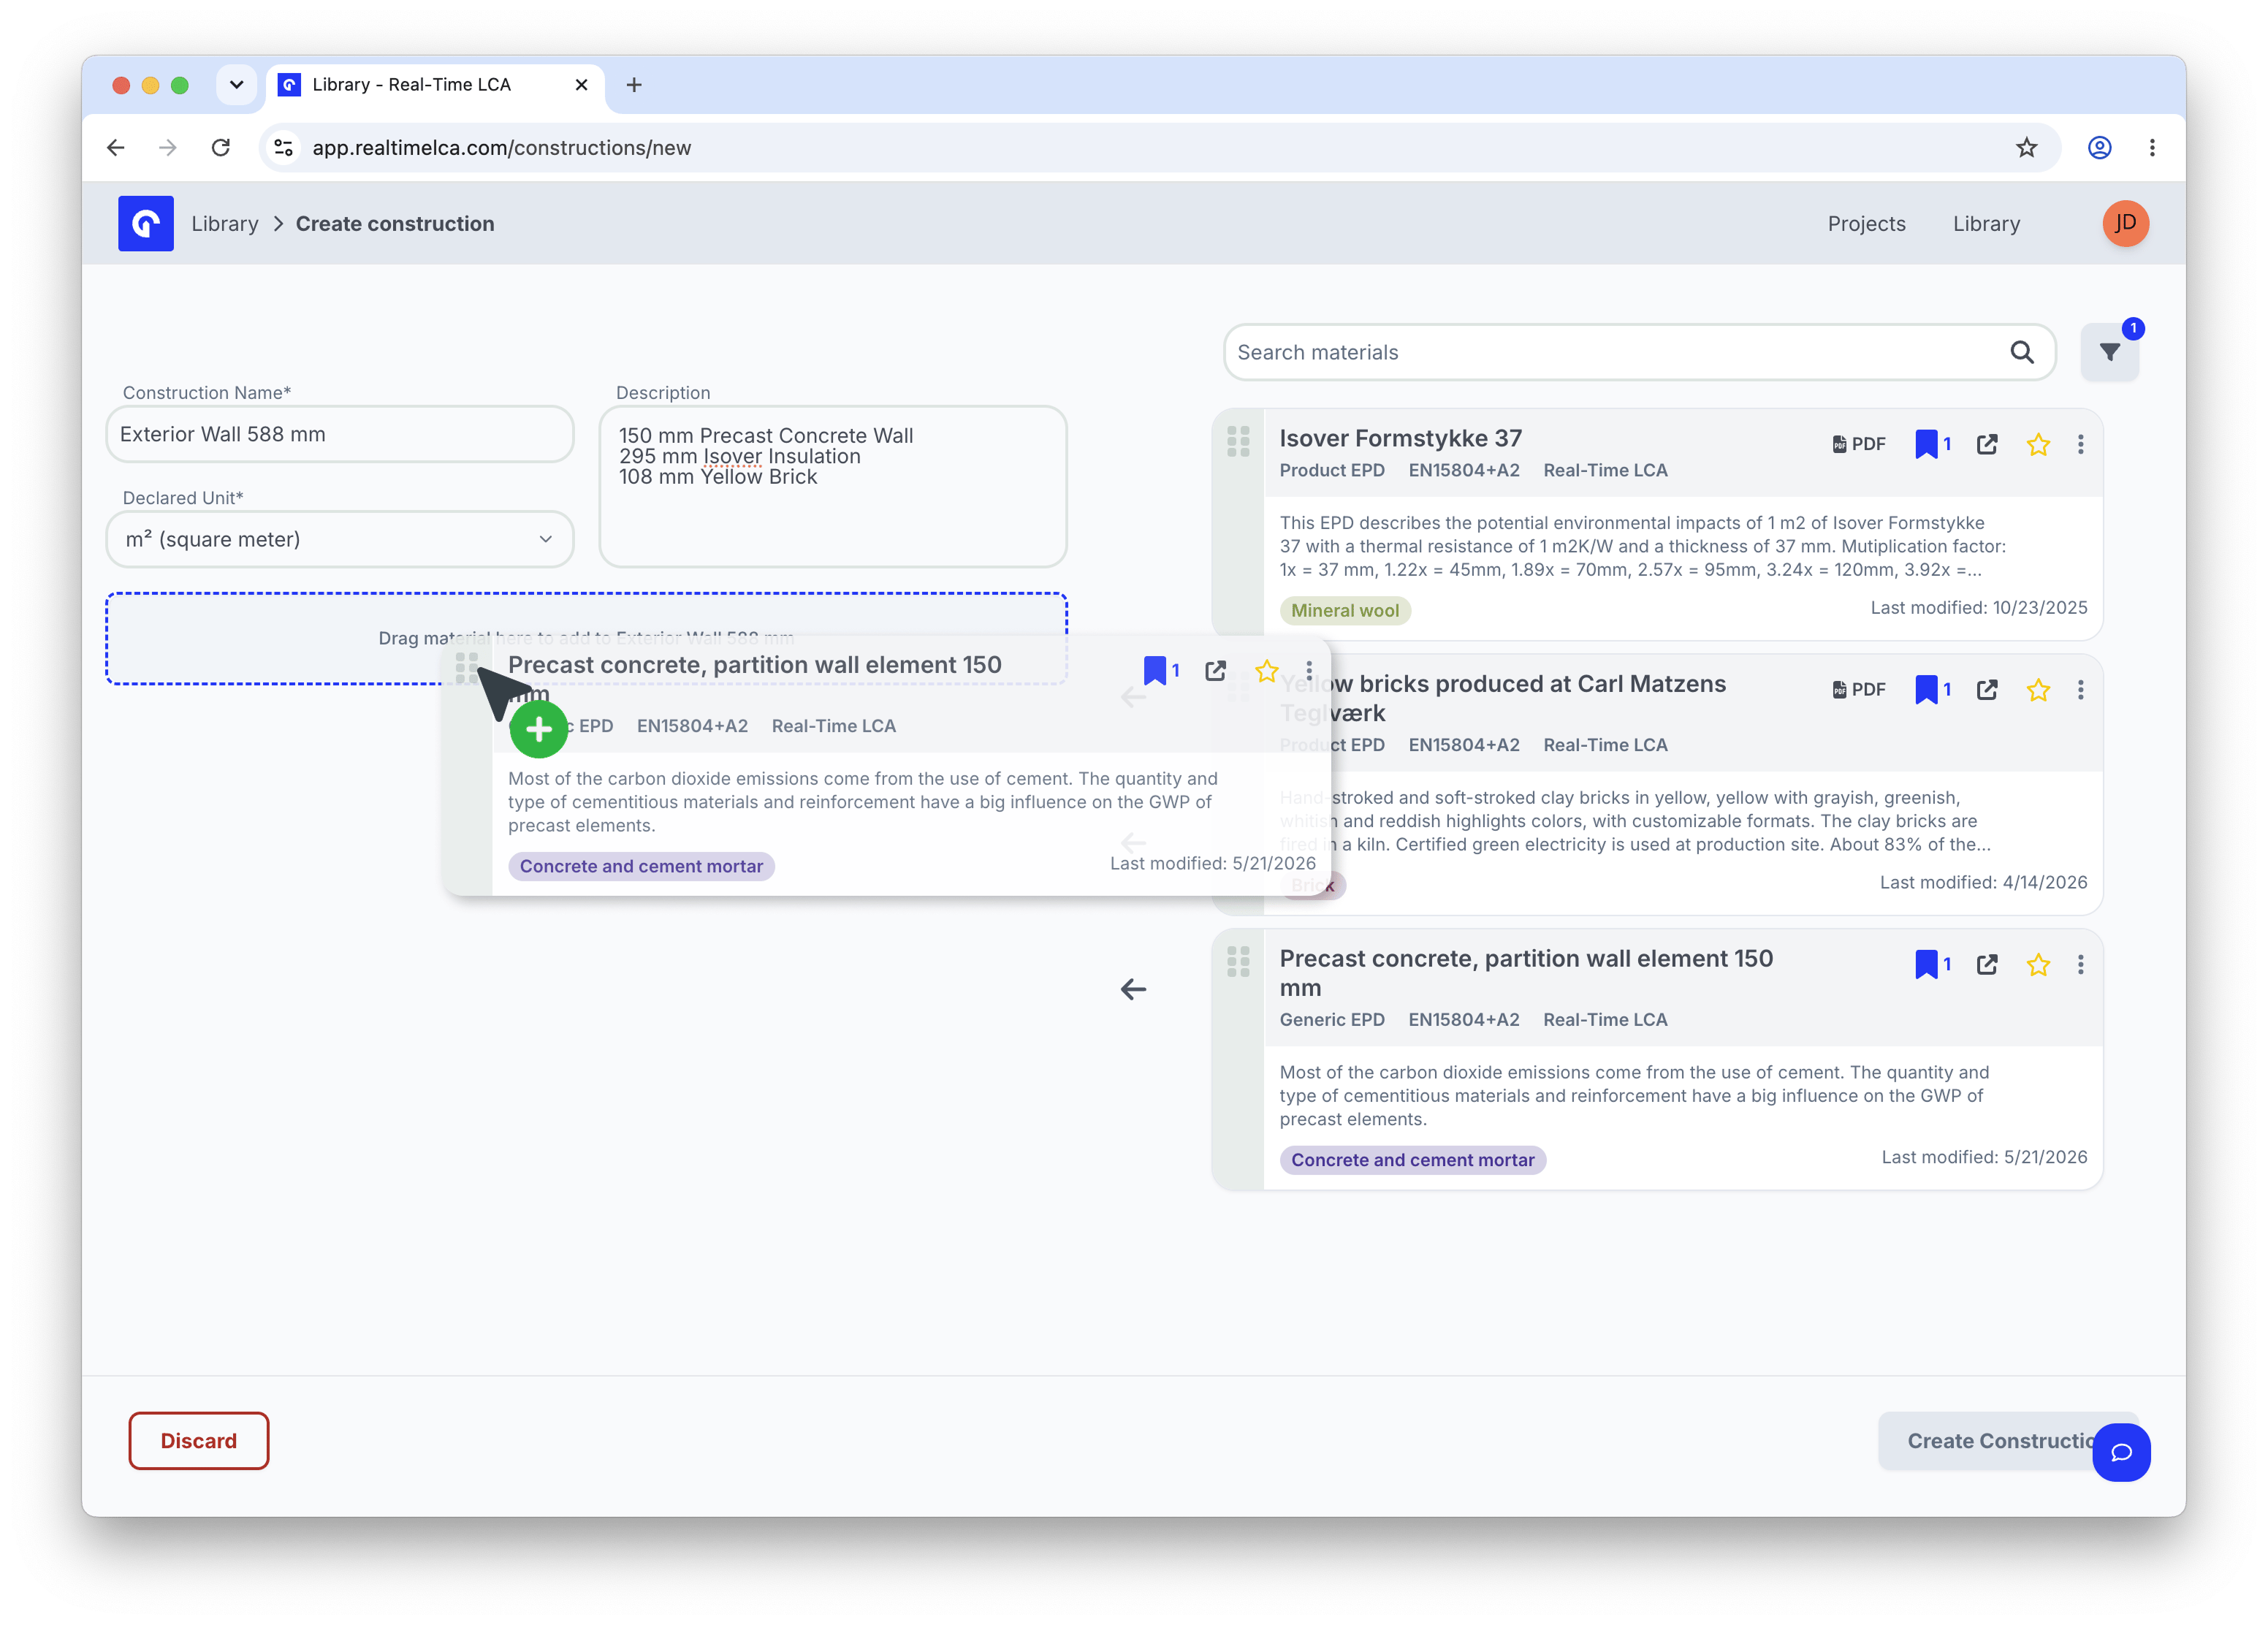Click 'Last modified: 10/23/2025'

click(x=1979, y=607)
